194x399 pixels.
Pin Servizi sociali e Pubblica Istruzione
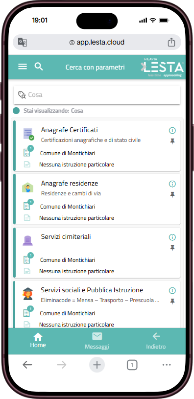click(x=172, y=301)
